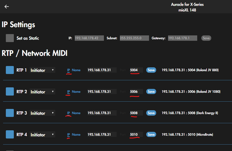Click the port field showing 5006
Screen dimensions: 232x151
(x=136, y=92)
